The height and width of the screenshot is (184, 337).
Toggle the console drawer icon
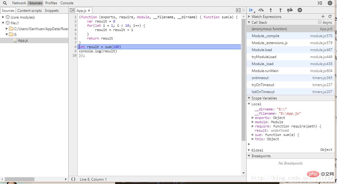pyautogui.click(x=320, y=3)
